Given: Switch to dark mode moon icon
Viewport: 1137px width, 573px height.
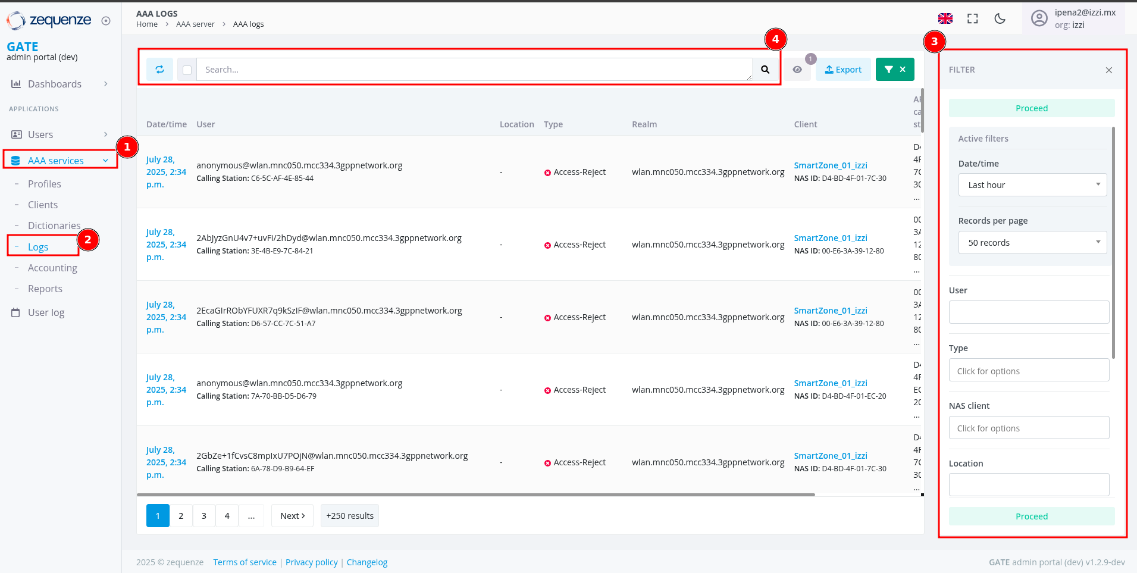Looking at the screenshot, I should 1000,18.
